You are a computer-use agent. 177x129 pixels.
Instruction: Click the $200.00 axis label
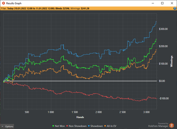point(163,46)
